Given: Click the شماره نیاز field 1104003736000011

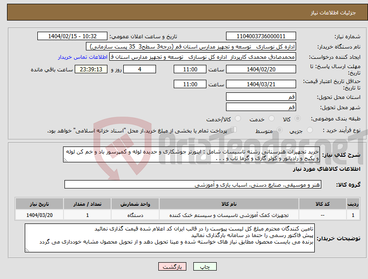Looking at the screenshot, I should point(261,36).
